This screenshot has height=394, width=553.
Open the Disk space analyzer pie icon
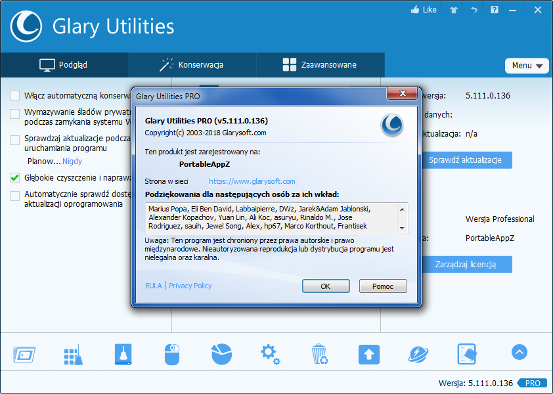pos(221,354)
